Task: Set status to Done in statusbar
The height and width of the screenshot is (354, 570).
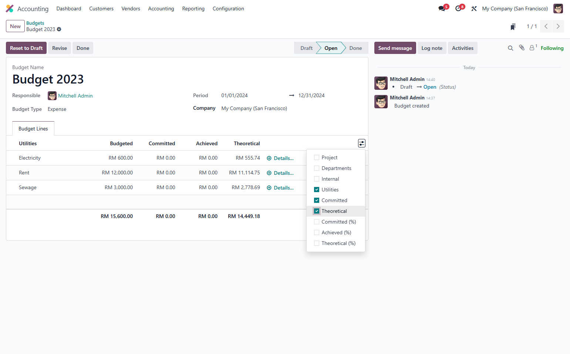Action: [355, 48]
